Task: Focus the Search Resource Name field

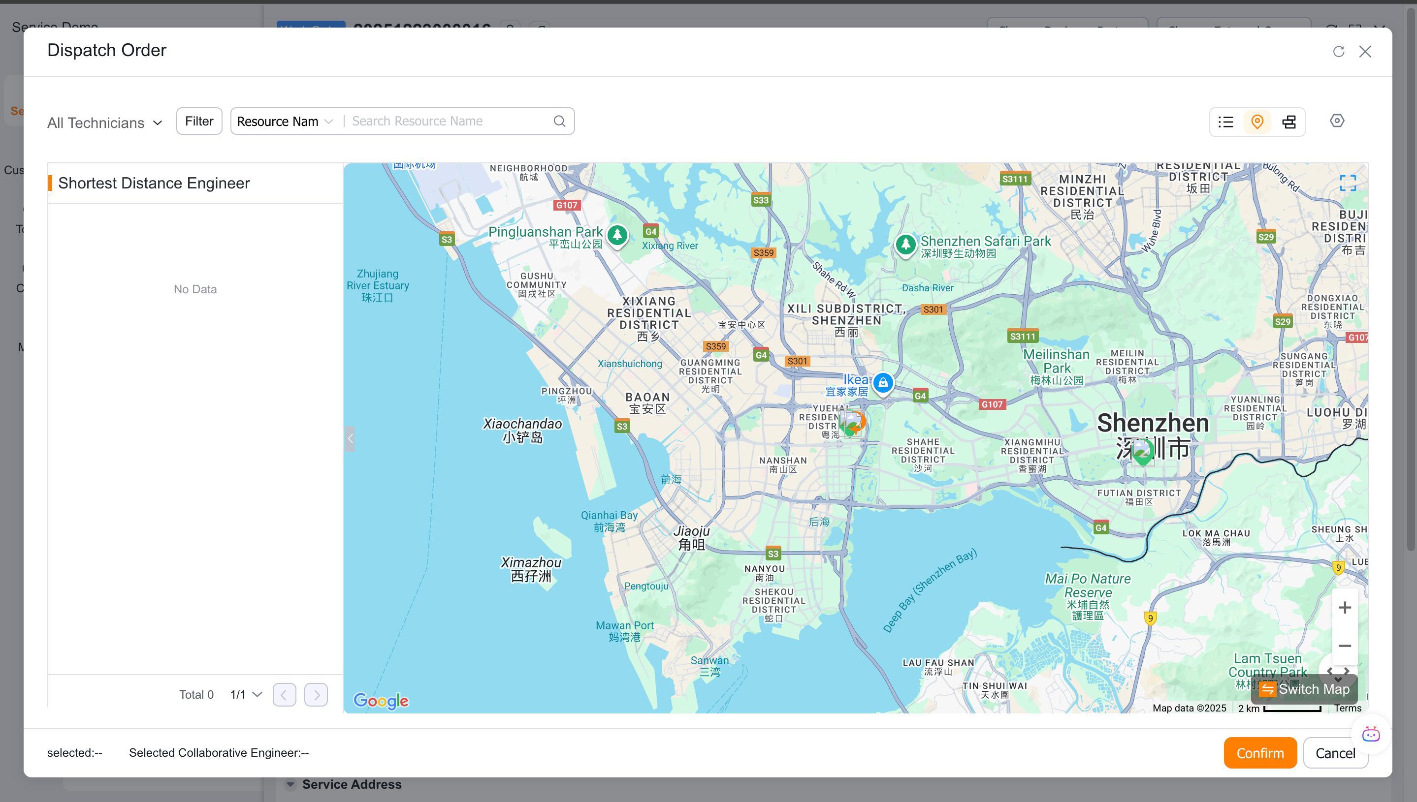Action: click(x=449, y=121)
